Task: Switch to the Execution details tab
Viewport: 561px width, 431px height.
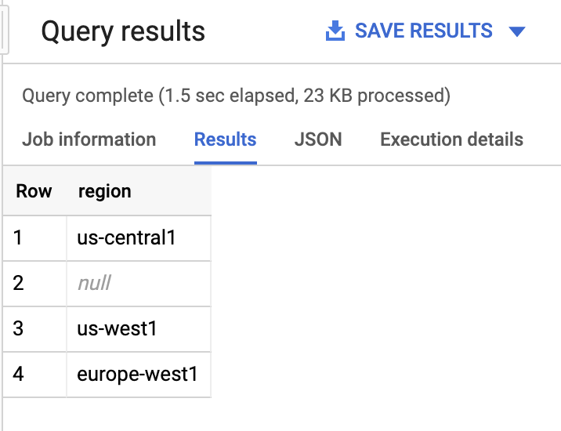Action: coord(451,139)
